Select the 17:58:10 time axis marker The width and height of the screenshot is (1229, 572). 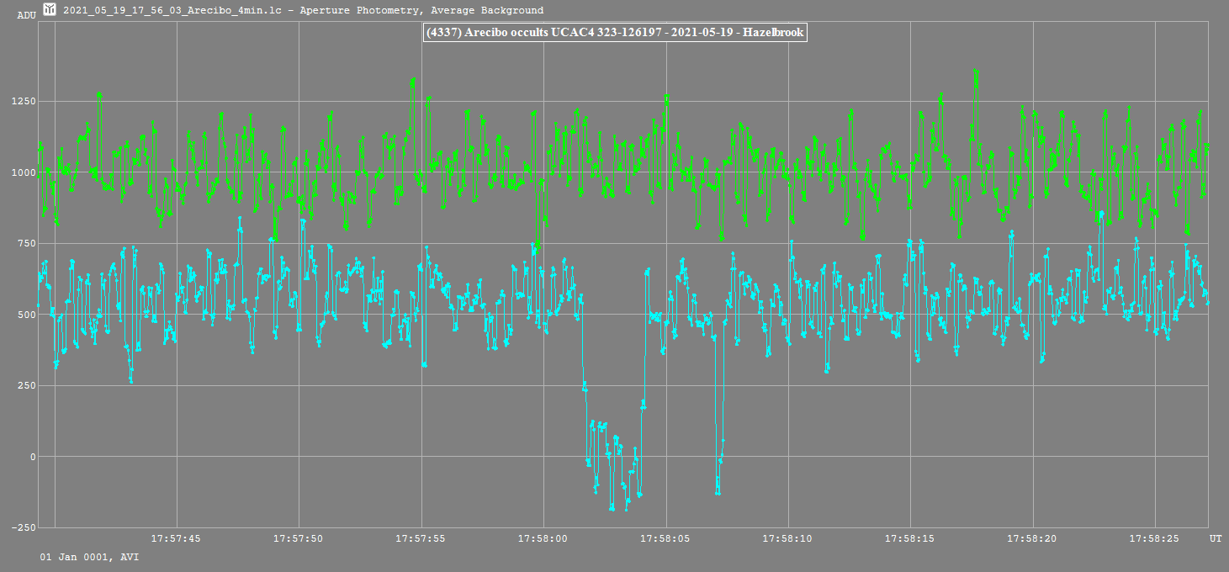coord(788,538)
